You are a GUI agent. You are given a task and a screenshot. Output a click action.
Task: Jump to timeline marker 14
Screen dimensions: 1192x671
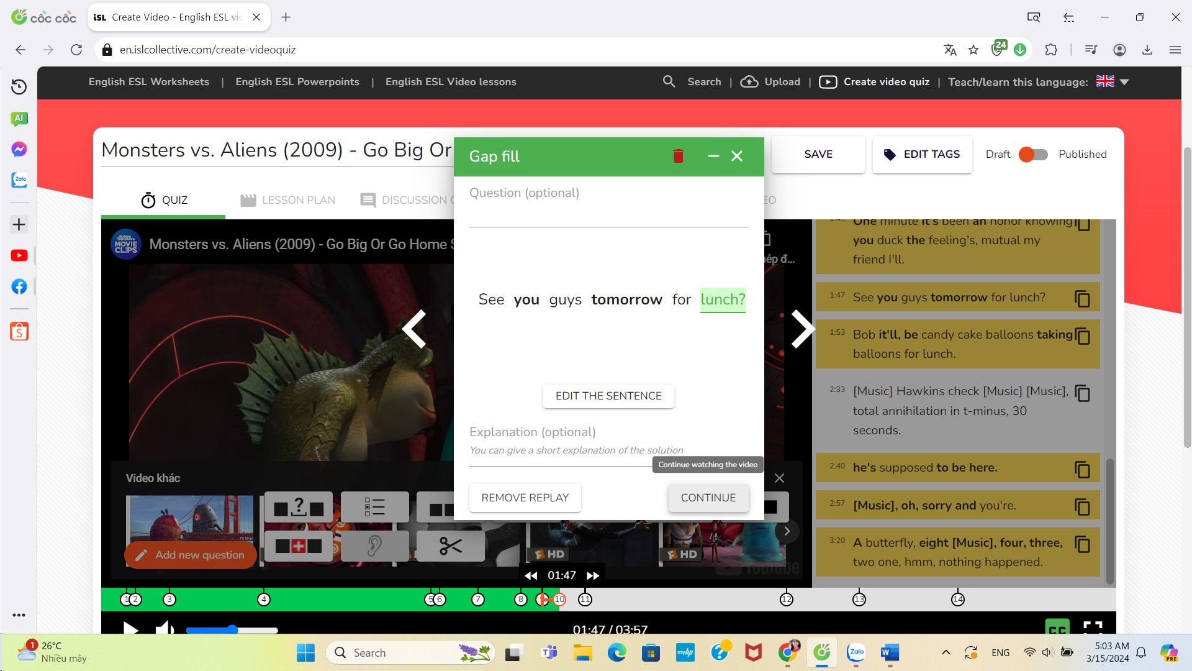(958, 600)
